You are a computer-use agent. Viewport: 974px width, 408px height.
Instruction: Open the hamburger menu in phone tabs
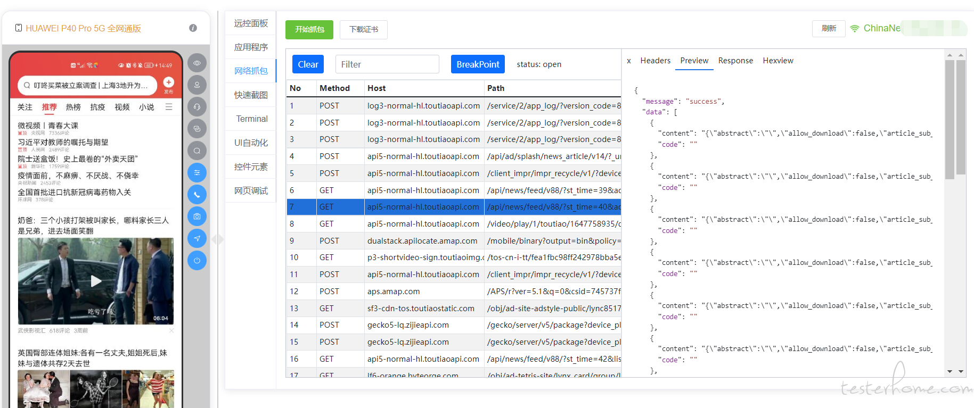(169, 107)
